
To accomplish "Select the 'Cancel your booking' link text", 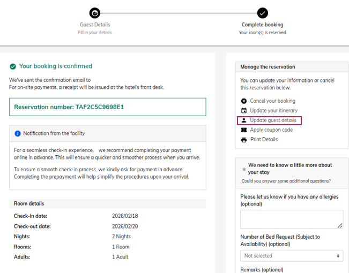I will pyautogui.click(x=272, y=101).
